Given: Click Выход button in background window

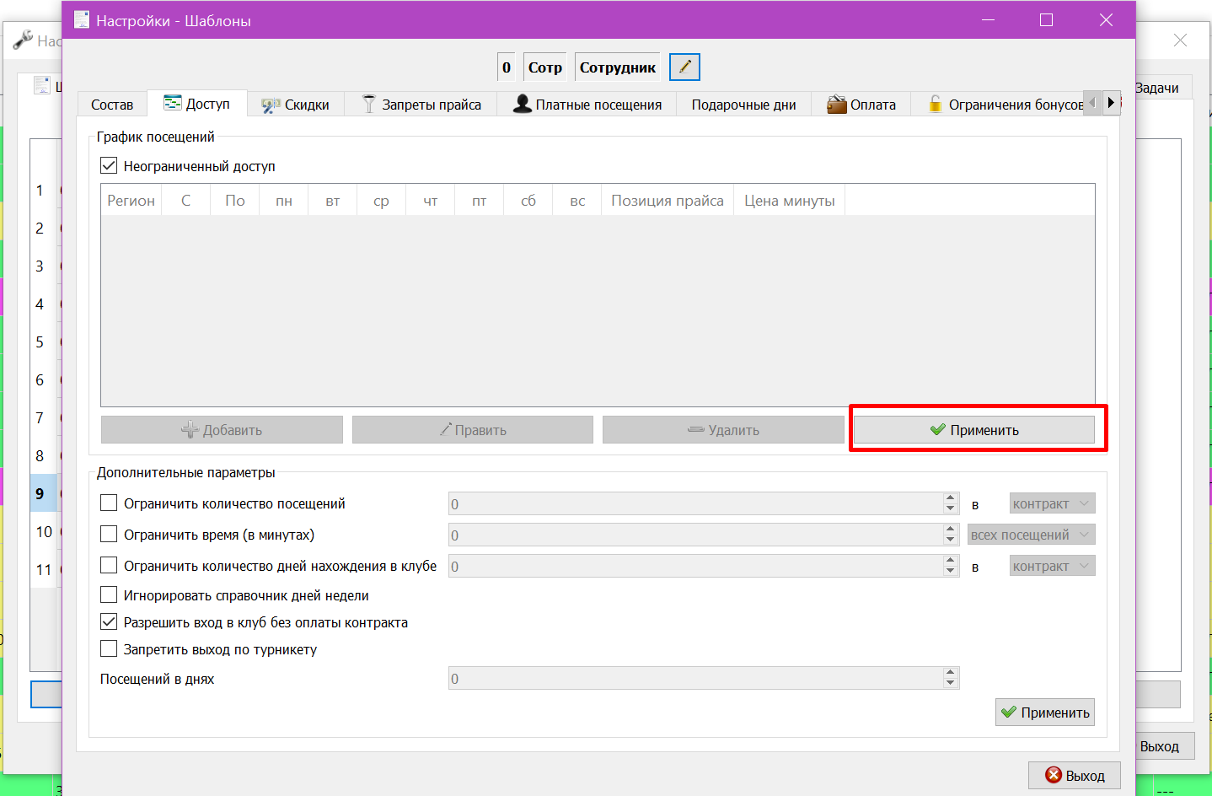Looking at the screenshot, I should pos(1165,746).
